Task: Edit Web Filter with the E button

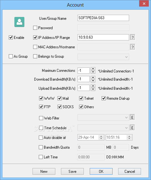Action: tap(132, 117)
